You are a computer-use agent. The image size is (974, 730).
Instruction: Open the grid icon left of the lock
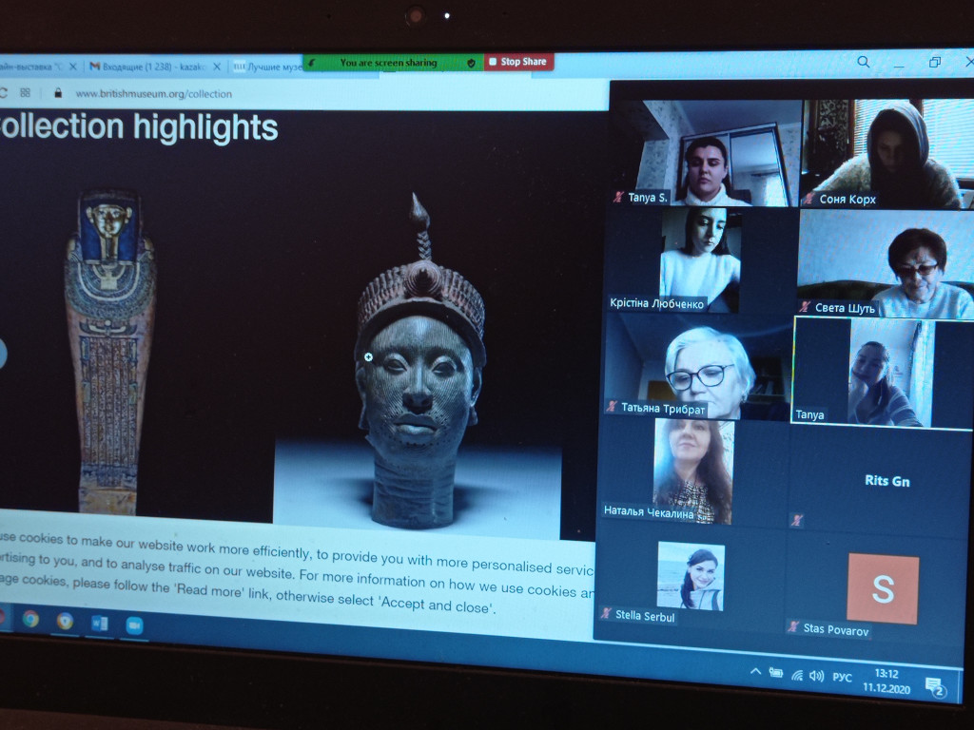[x=25, y=92]
